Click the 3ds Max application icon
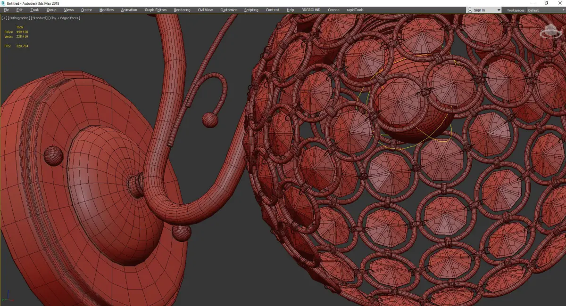 pos(4,3)
